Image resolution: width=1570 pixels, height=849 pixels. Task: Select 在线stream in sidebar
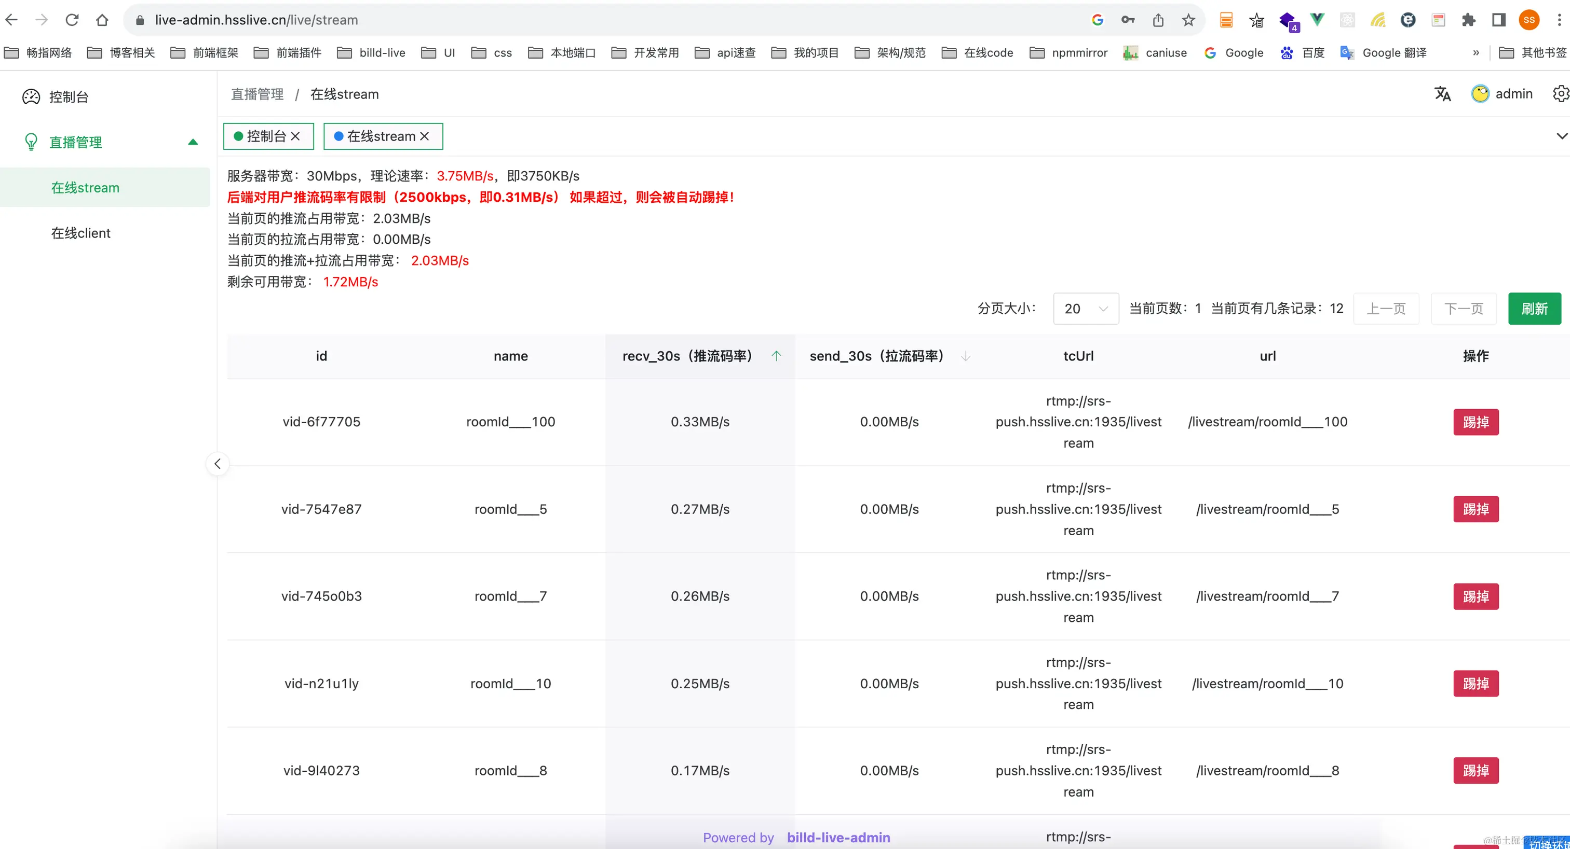(105, 188)
